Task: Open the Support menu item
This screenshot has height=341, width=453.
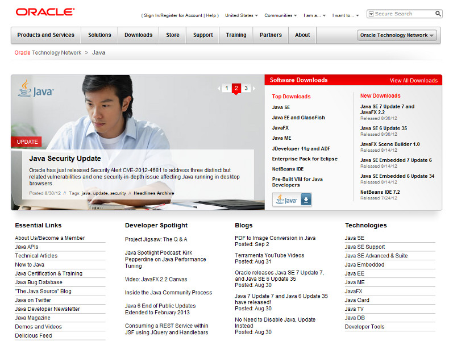Action: click(203, 35)
